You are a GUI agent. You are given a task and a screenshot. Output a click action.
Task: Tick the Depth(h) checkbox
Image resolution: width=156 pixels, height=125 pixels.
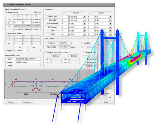click(x=82, y=43)
